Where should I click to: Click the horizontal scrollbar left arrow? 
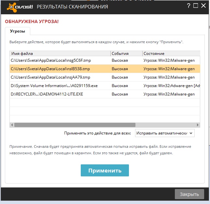click(x=12, y=125)
